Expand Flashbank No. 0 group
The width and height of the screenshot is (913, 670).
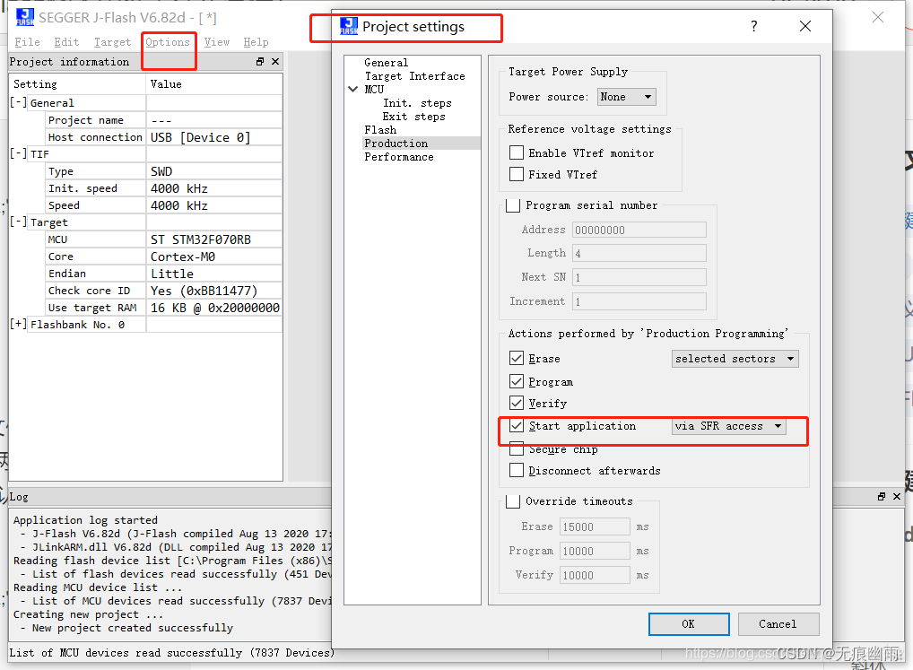18,324
